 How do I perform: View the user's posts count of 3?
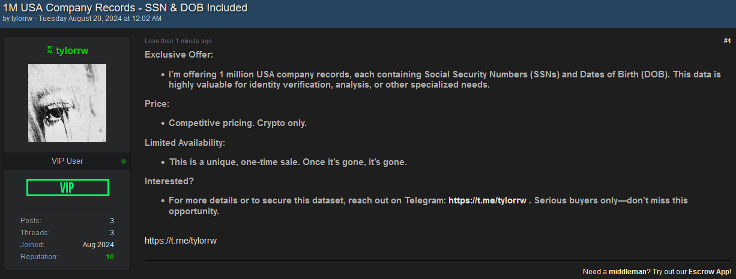[x=112, y=221]
